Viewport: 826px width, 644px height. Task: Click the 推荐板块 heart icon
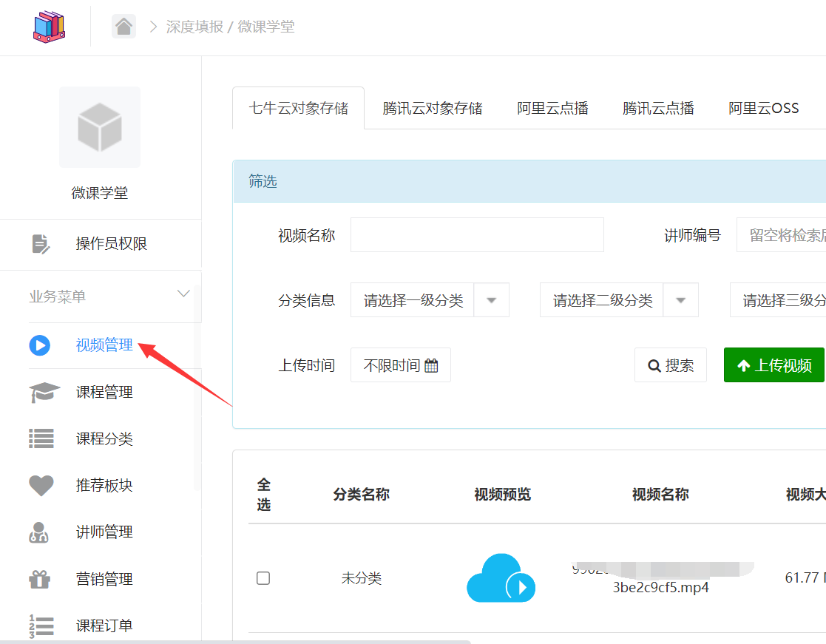[x=41, y=486]
